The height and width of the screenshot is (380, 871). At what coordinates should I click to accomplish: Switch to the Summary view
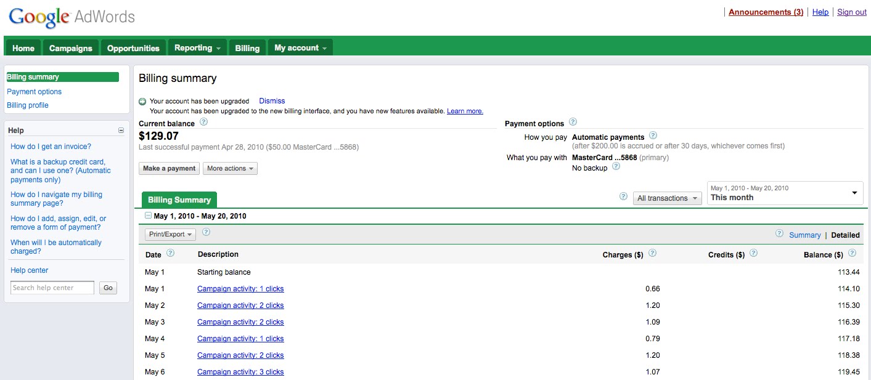(x=805, y=235)
